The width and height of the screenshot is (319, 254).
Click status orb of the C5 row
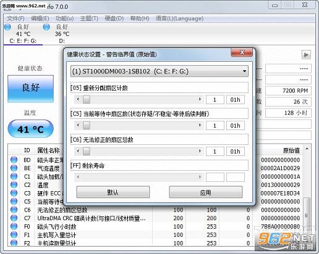coord(14,201)
